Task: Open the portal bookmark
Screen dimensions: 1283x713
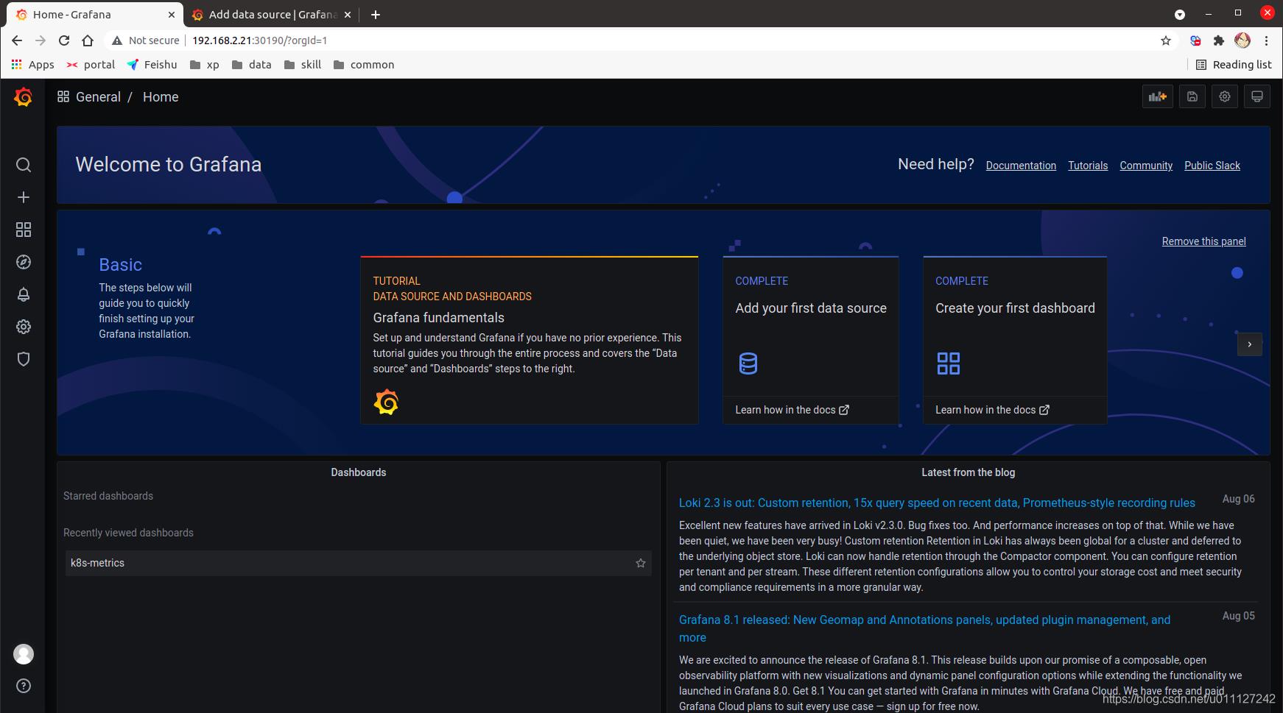Action: click(91, 65)
